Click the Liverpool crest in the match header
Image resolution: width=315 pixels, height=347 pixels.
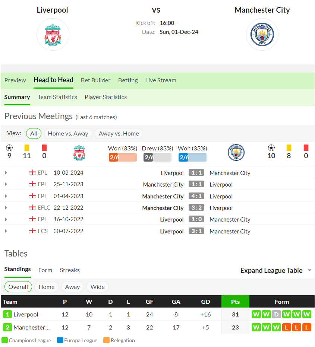click(x=53, y=35)
